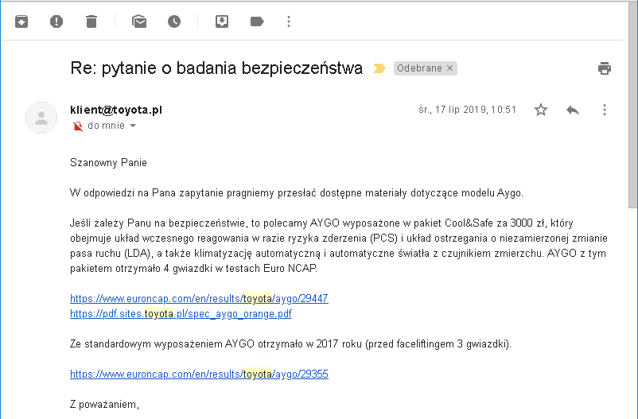Click the sender's profile avatar
The width and height of the screenshot is (638, 419).
coord(41,118)
